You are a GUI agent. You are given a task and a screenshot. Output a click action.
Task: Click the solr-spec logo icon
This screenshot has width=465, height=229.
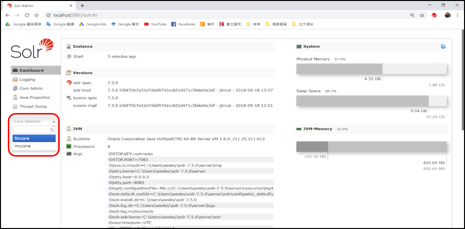tap(69, 83)
